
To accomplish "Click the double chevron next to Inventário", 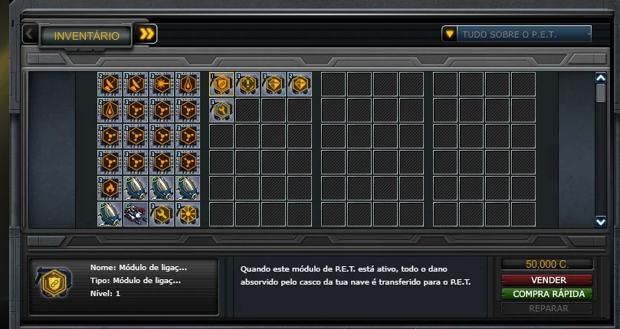I will (146, 34).
